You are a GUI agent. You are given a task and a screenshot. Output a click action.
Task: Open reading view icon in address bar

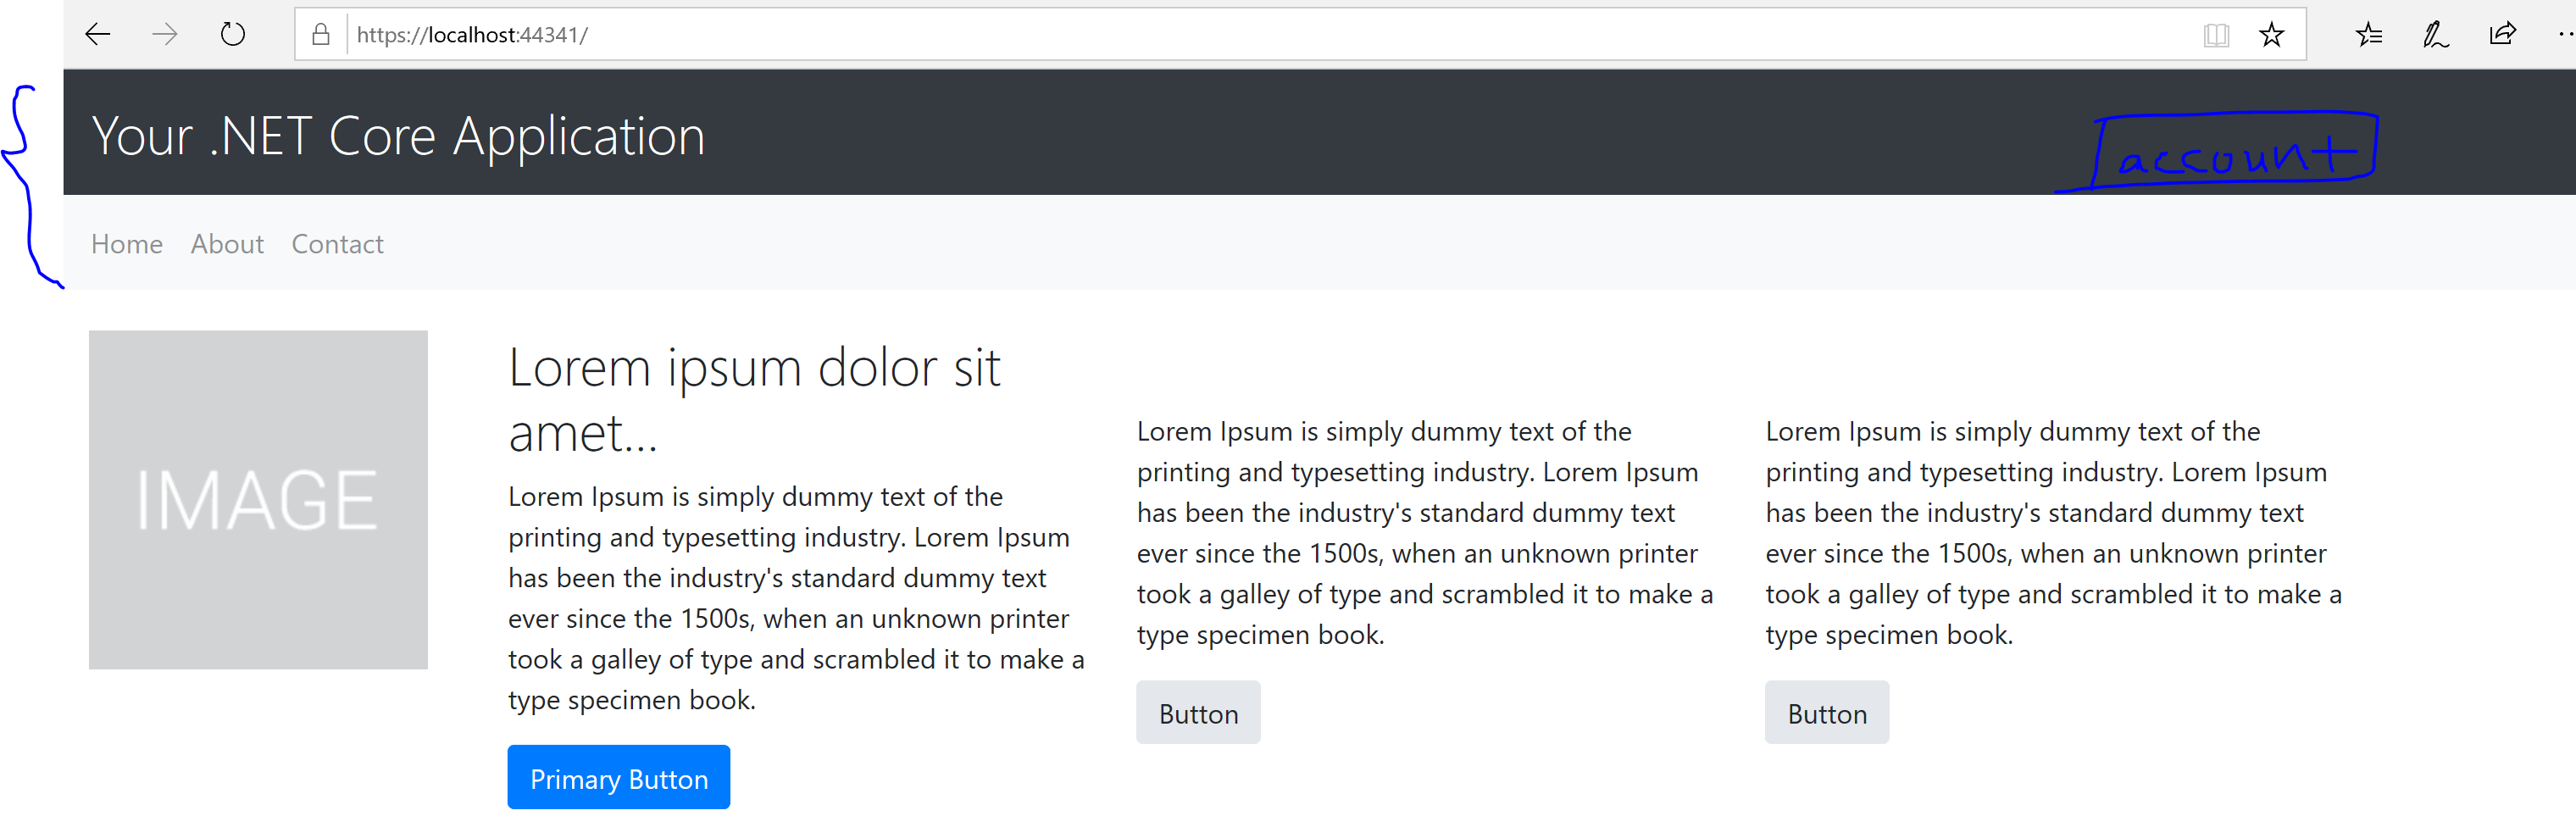[x=2215, y=35]
